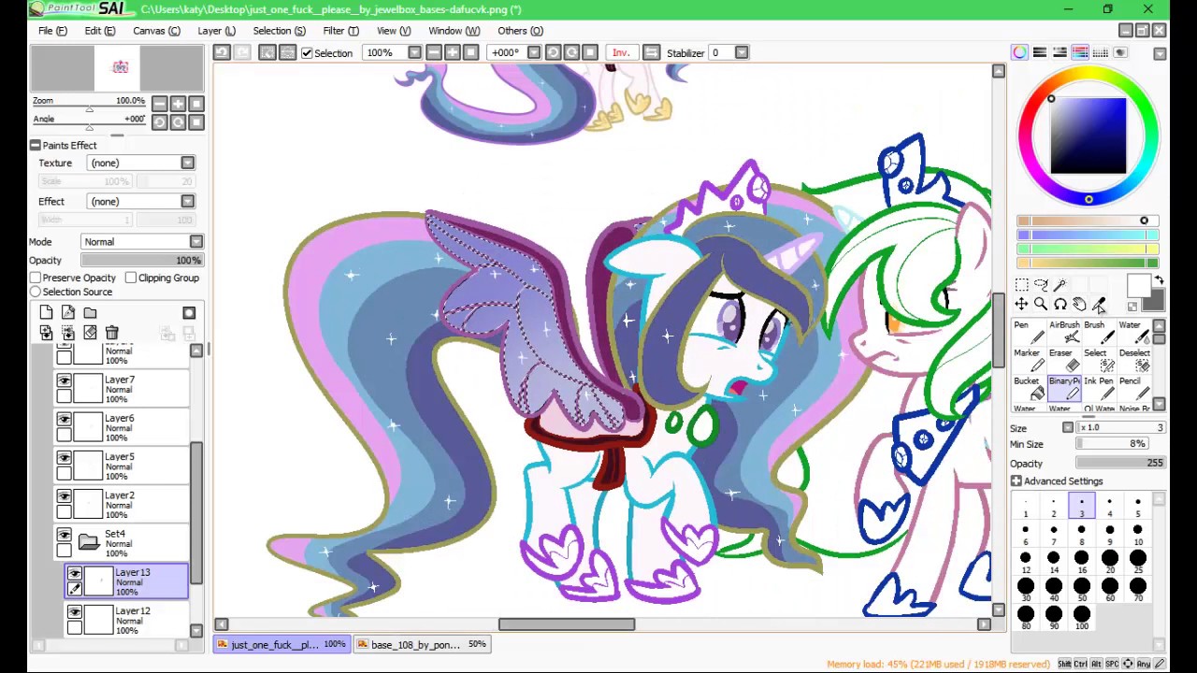
Task: Select brush size 5 preset
Action: [1138, 508]
